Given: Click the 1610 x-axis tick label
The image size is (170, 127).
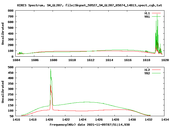Looking at the screenshot, I should coord(72,60).
